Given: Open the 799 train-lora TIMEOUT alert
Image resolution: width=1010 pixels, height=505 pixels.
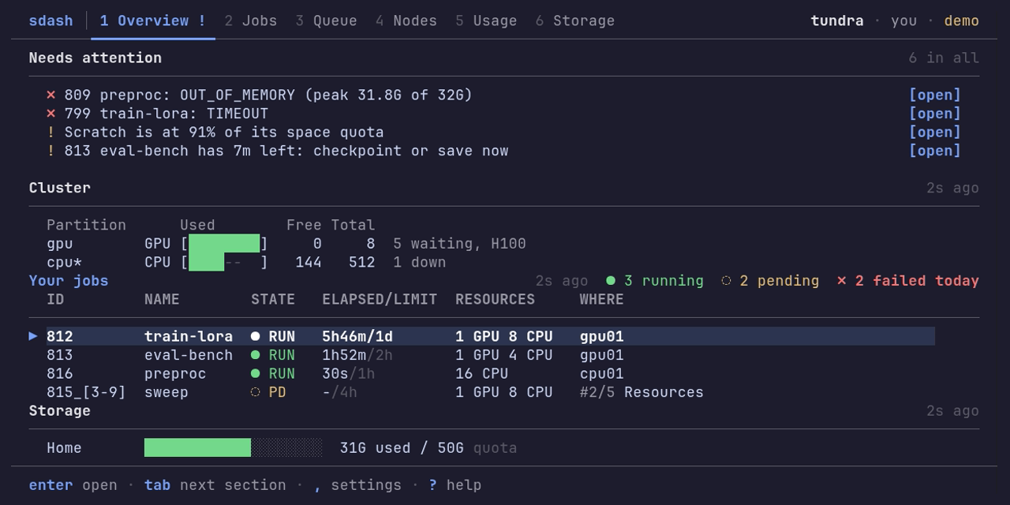Looking at the screenshot, I should (935, 114).
